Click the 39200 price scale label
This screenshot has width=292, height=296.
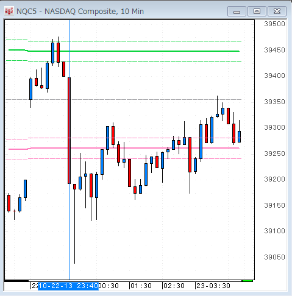tap(274, 179)
